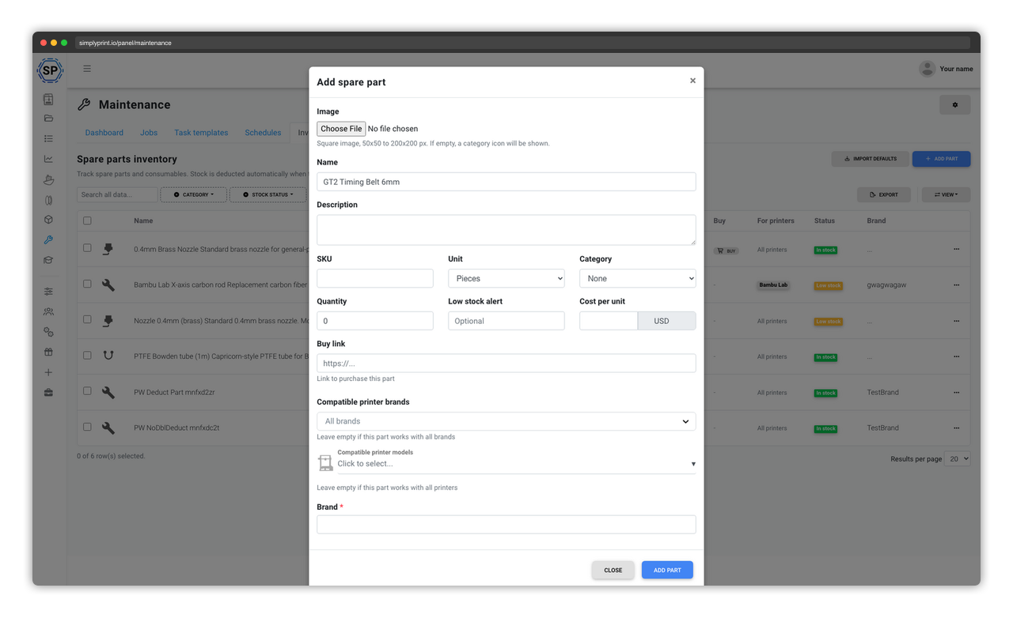Open the Stock Status filter dropdown

click(x=268, y=194)
